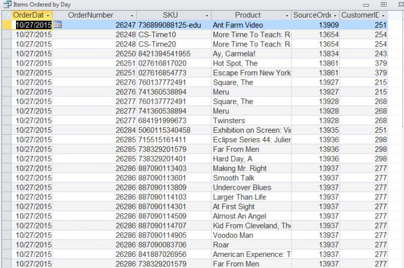Image resolution: width=404 pixels, height=268 pixels.
Task: Select the row selector for Ant Farm Video
Action: click(7, 25)
